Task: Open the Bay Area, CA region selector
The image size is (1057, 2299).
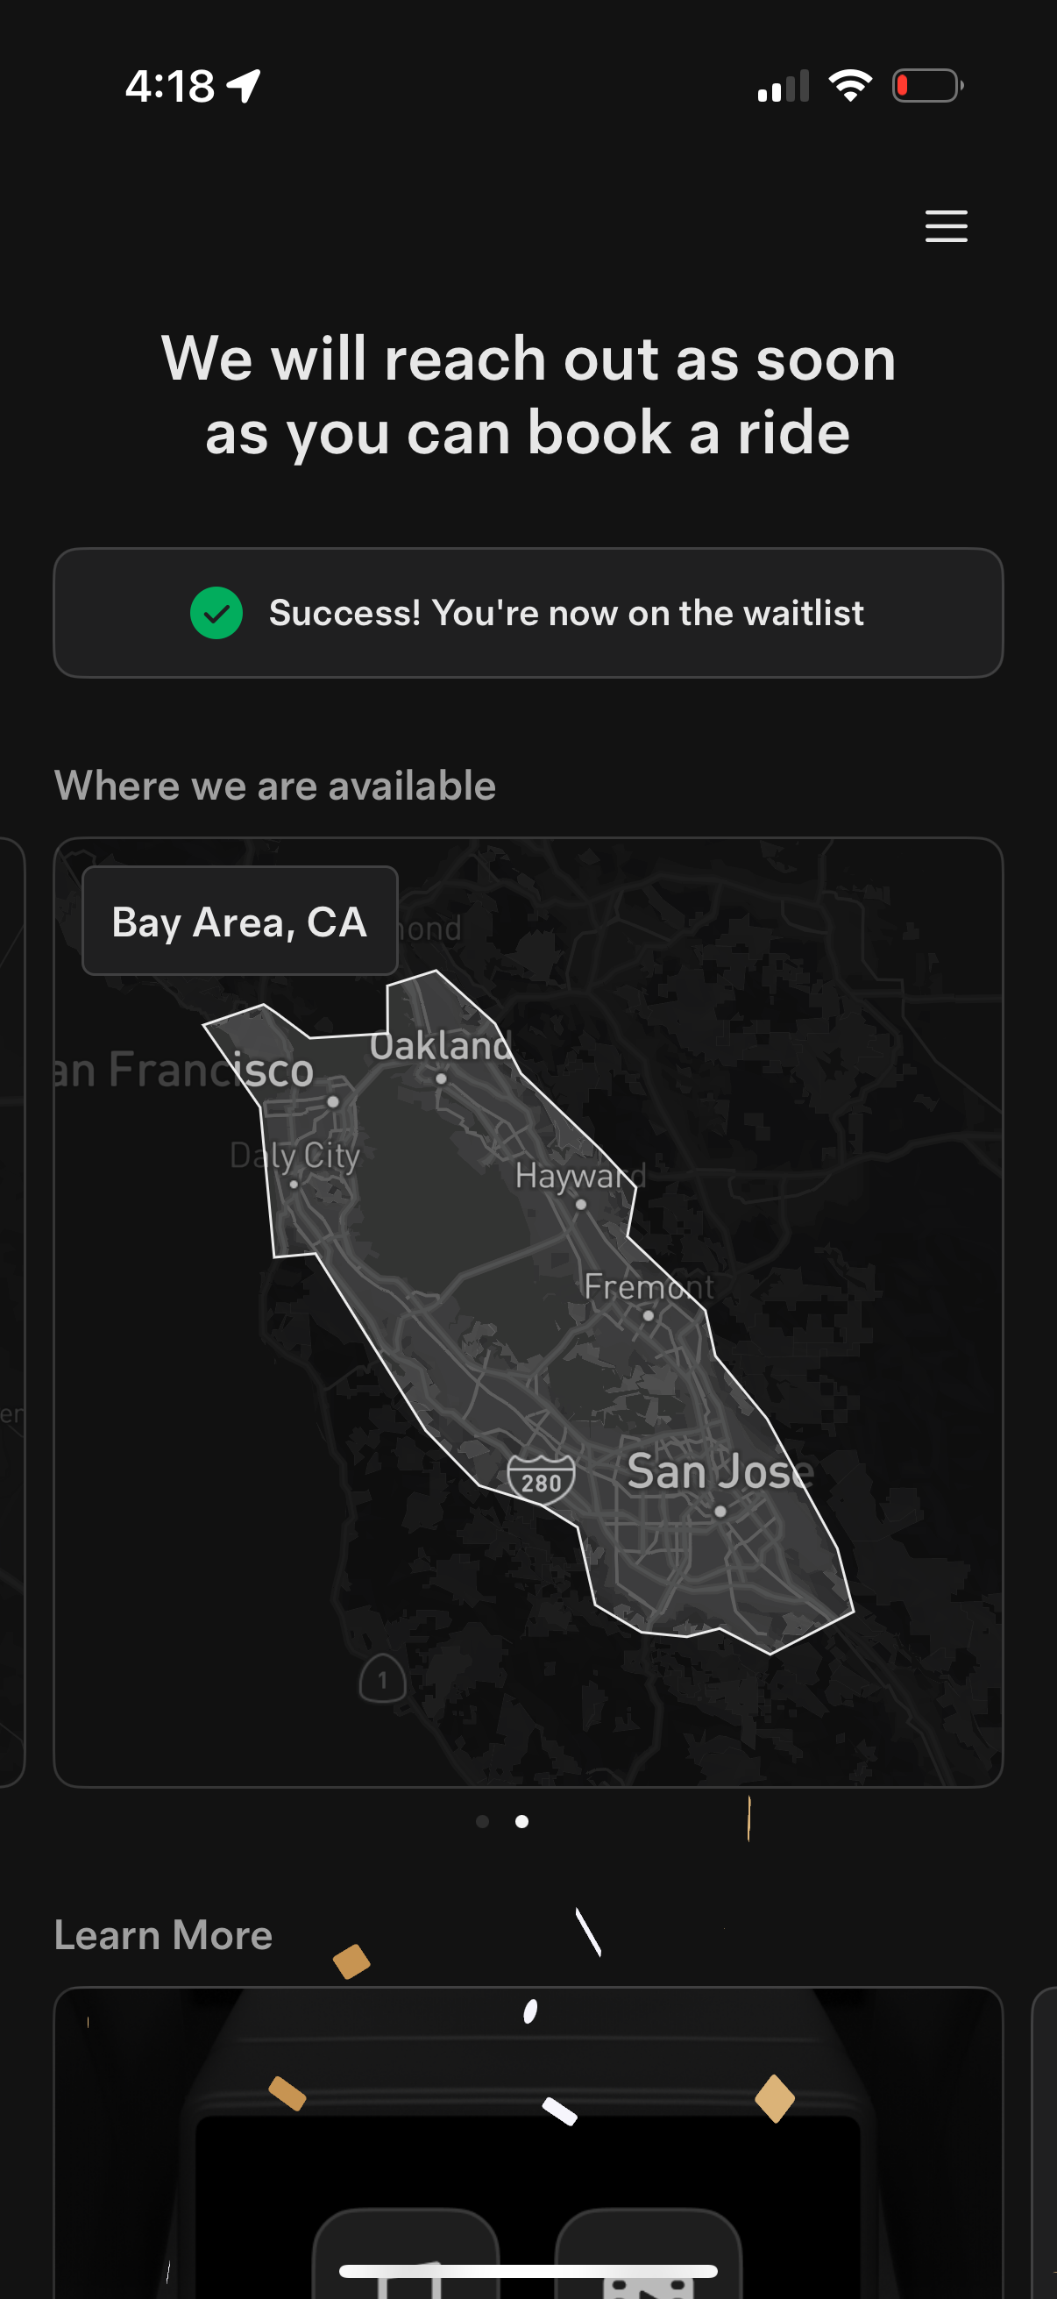Action: click(239, 920)
